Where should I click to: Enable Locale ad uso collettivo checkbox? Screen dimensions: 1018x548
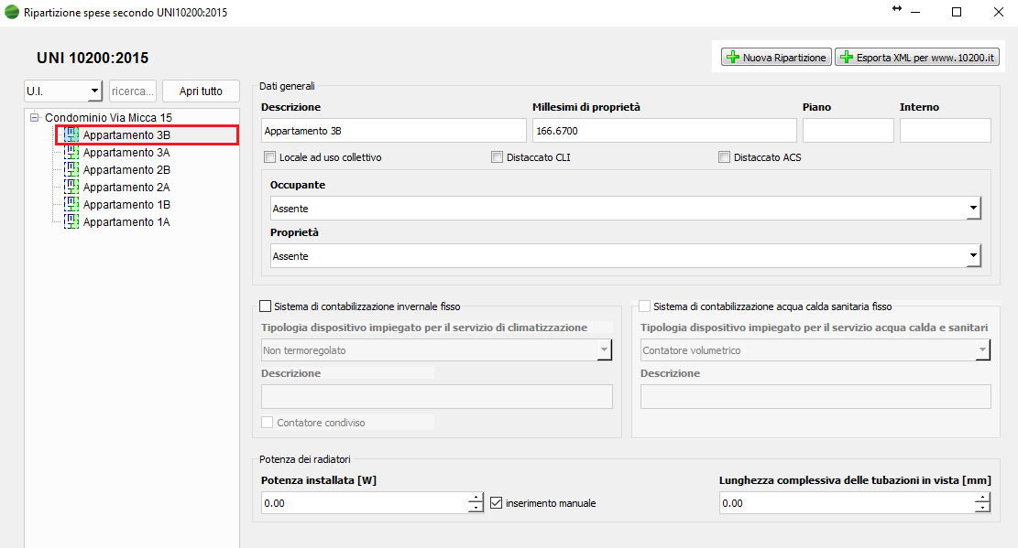[269, 157]
